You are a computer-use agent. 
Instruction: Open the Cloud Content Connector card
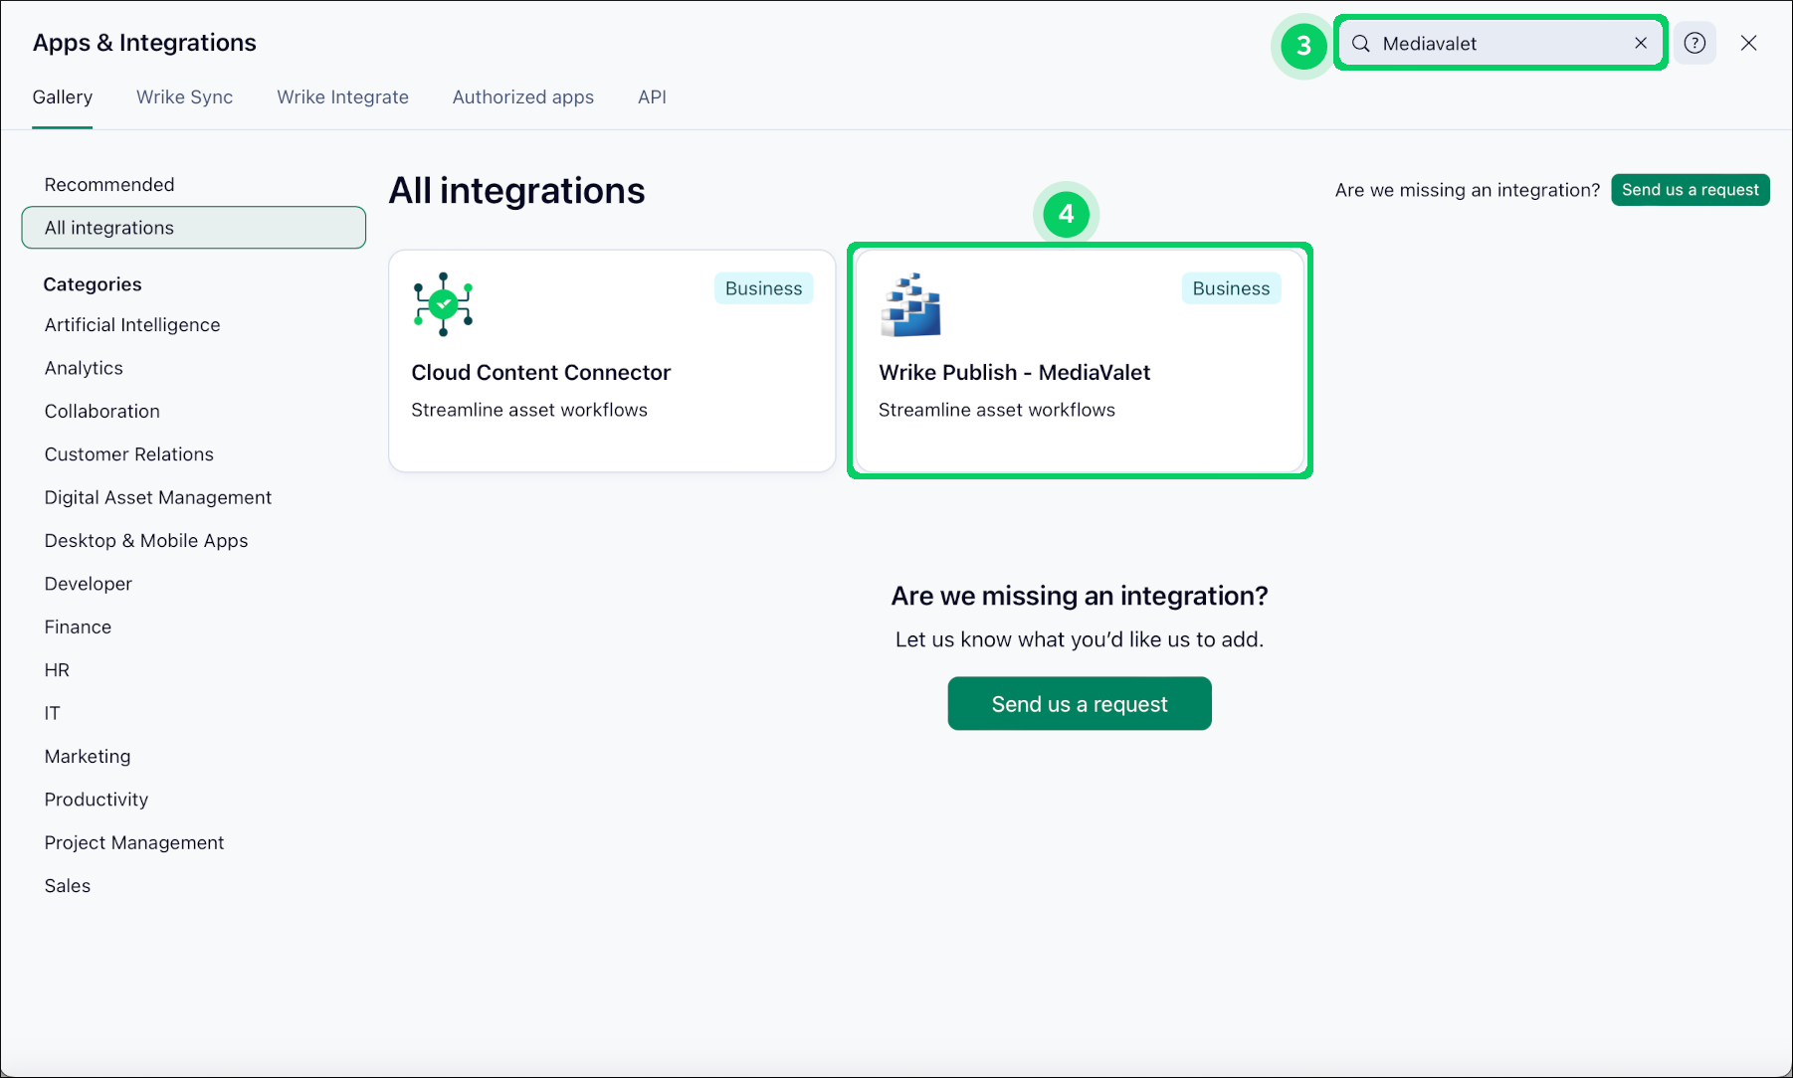pos(611,373)
